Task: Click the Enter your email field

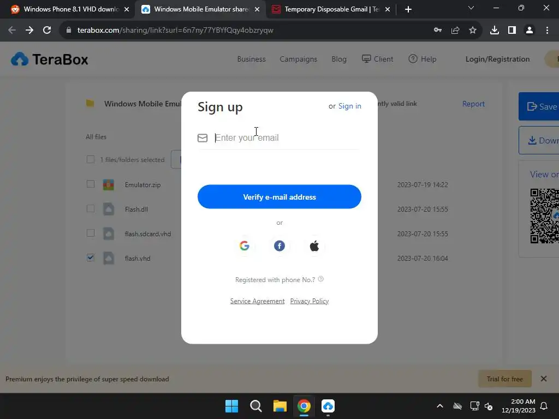Action: pyautogui.click(x=279, y=138)
